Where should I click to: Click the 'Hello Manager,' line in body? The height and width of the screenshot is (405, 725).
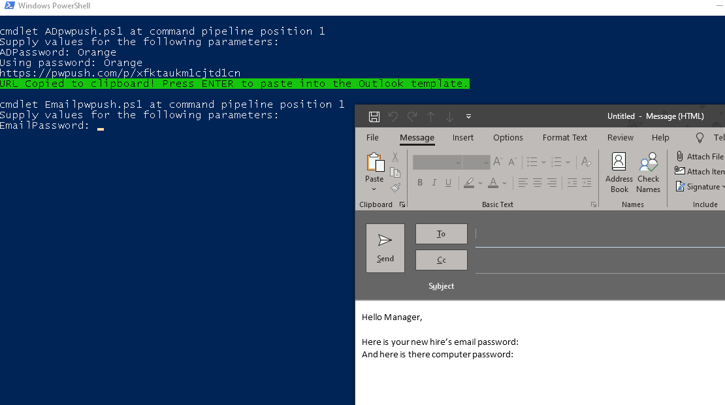pyautogui.click(x=392, y=317)
